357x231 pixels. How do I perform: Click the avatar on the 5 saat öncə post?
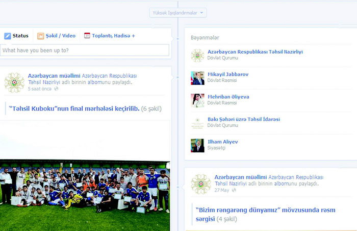pyautogui.click(x=14, y=83)
